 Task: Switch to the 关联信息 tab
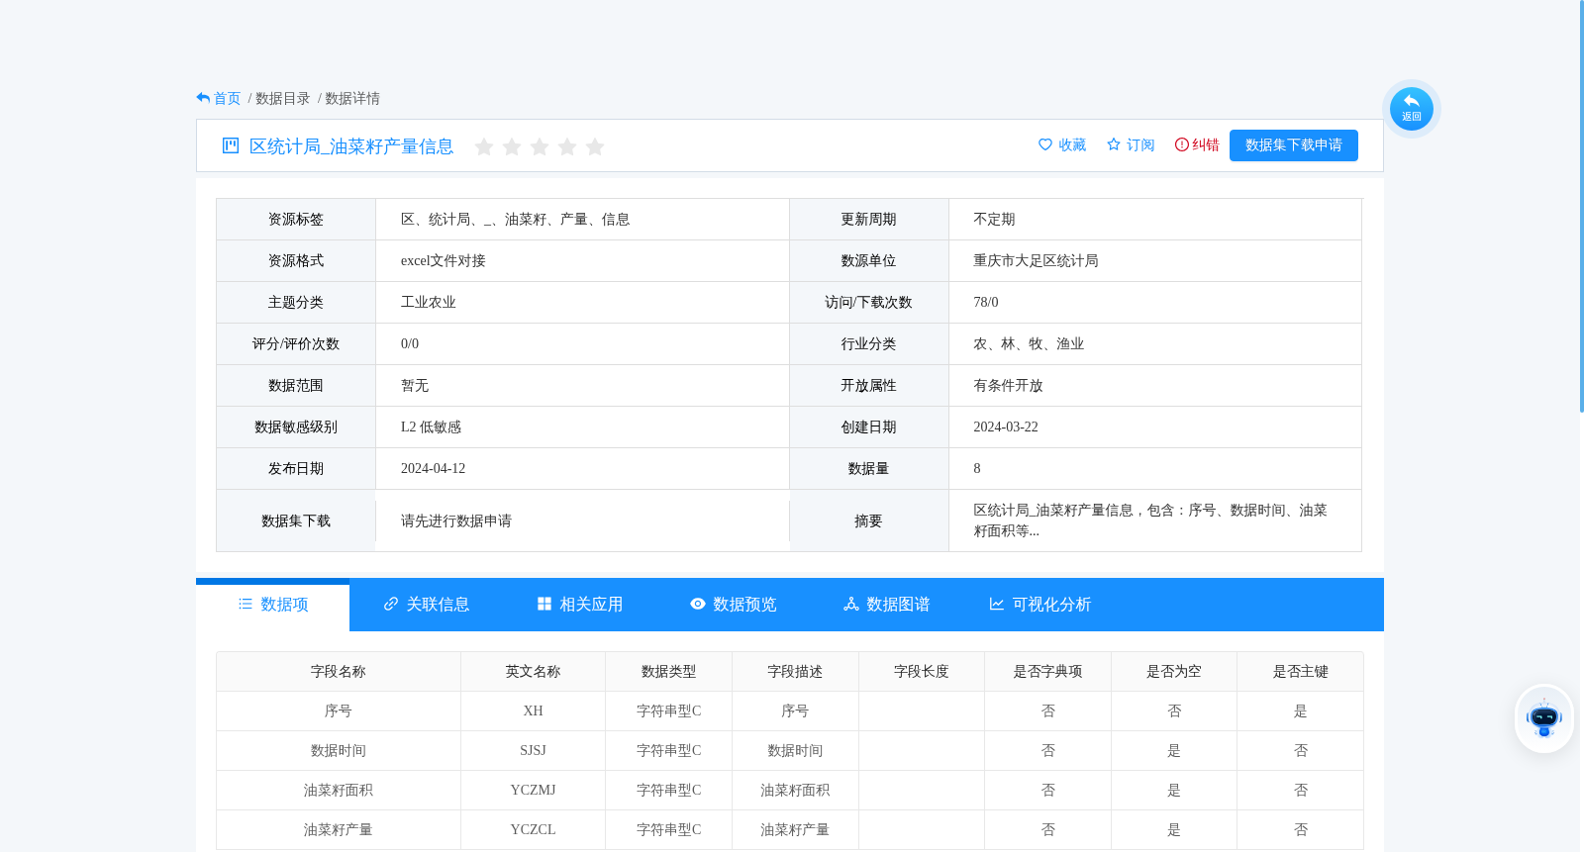tap(427, 605)
